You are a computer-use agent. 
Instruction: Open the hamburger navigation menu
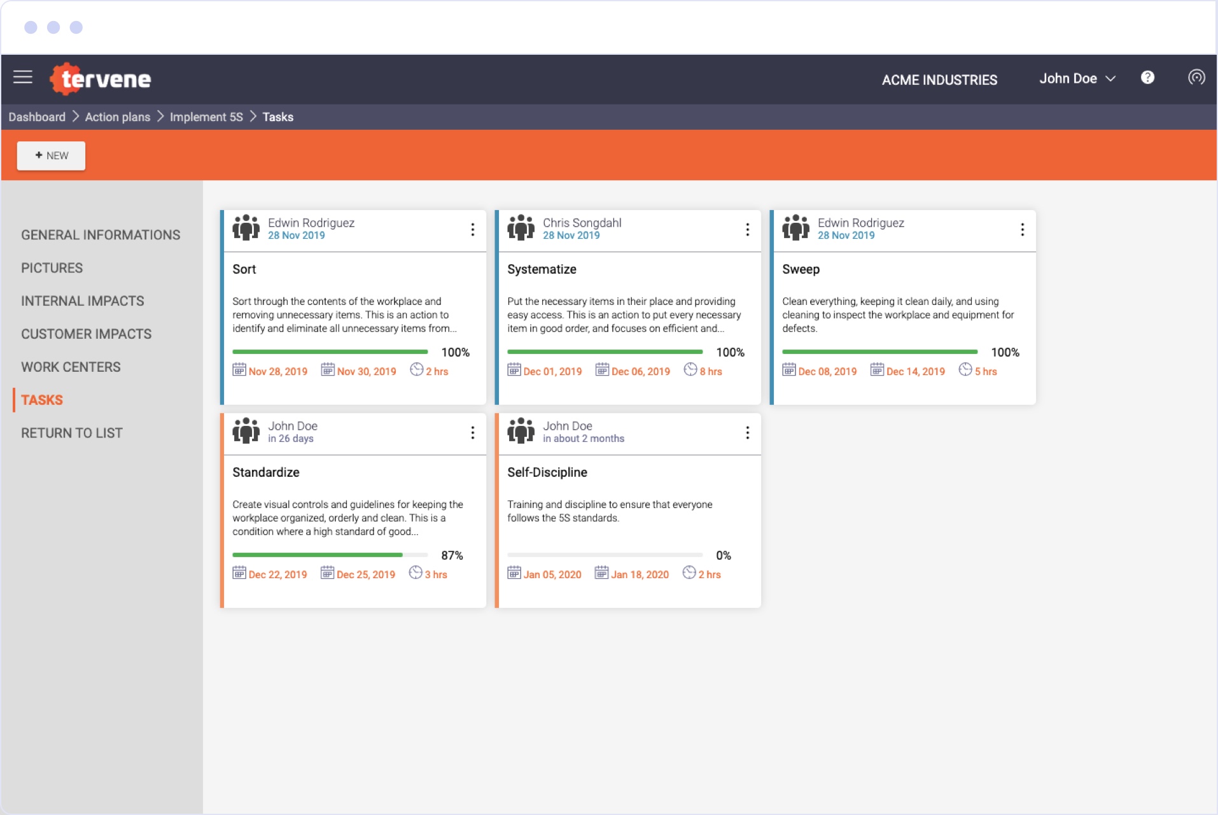(23, 78)
